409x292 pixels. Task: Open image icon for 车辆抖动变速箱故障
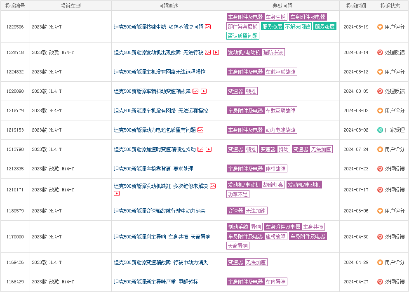coord(195,91)
